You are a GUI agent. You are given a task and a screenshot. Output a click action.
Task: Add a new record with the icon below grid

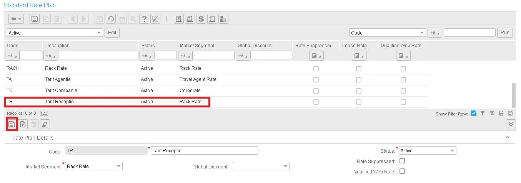(23, 124)
